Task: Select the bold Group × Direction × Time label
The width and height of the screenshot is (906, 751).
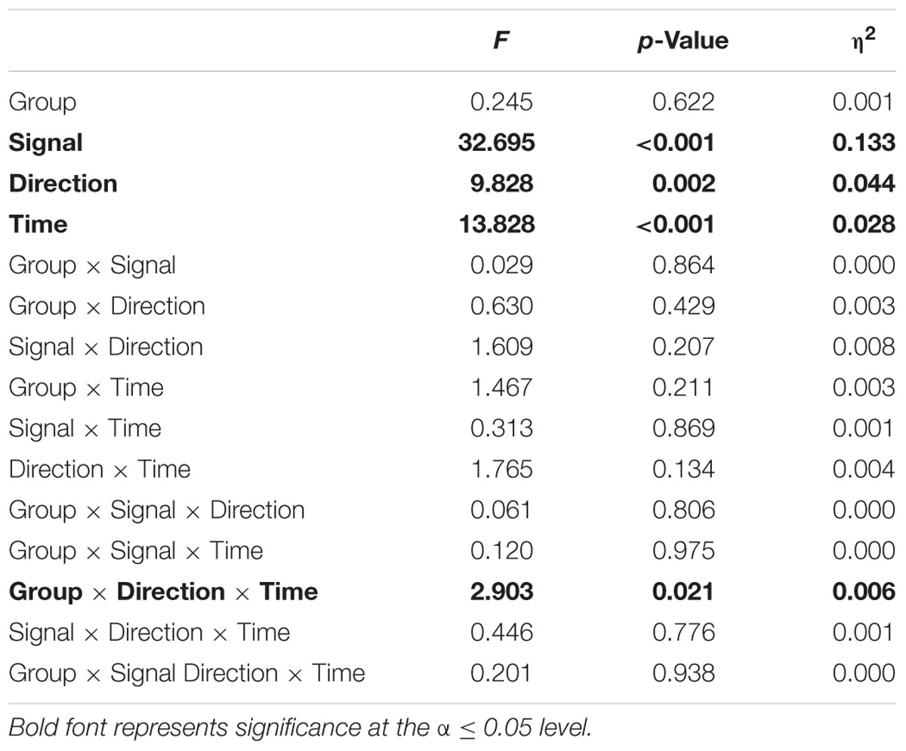Action: pyautogui.click(x=164, y=591)
